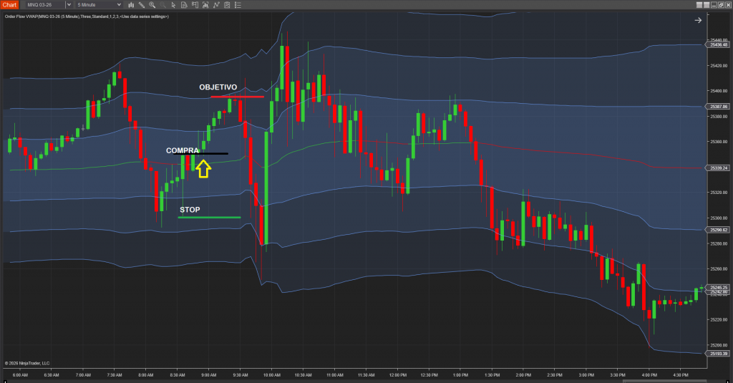Click the MNQ 03-26 instrument field
Viewport: 733px width, 383px height.
point(44,4)
